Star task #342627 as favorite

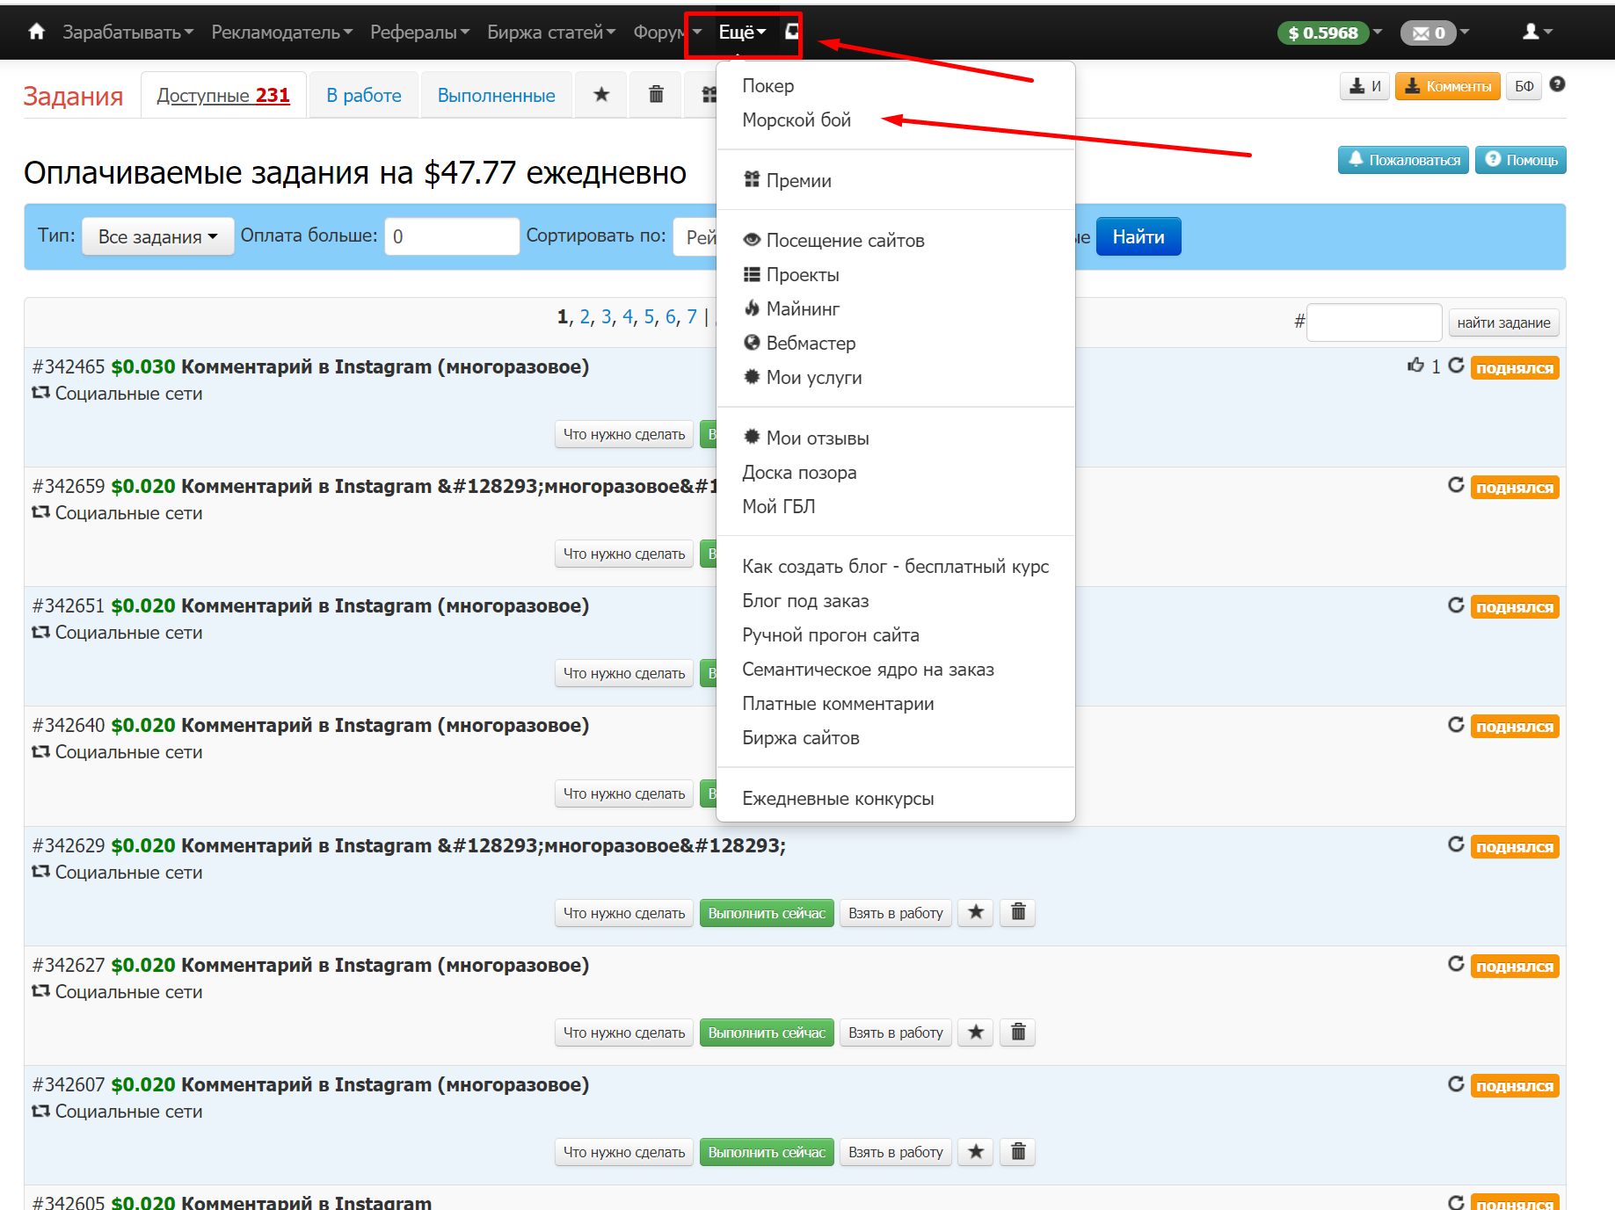tap(976, 1032)
